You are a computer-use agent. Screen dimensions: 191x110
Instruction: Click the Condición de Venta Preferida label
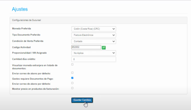pos(28,41)
